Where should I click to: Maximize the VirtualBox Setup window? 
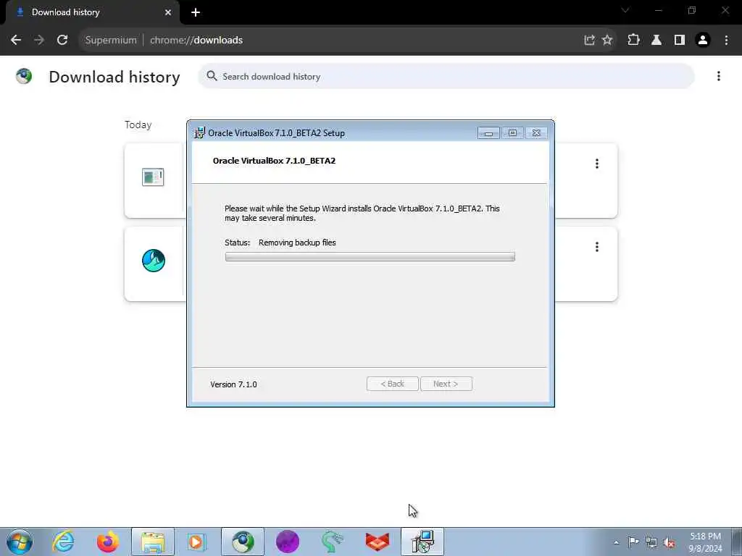coord(512,133)
